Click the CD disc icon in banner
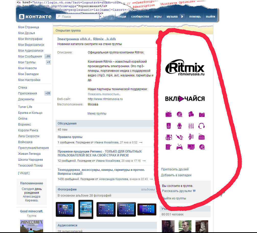This screenshot has height=233, width=257. tap(202, 147)
